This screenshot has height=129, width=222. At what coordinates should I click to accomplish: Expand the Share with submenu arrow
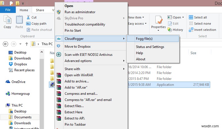[x=124, y=69]
